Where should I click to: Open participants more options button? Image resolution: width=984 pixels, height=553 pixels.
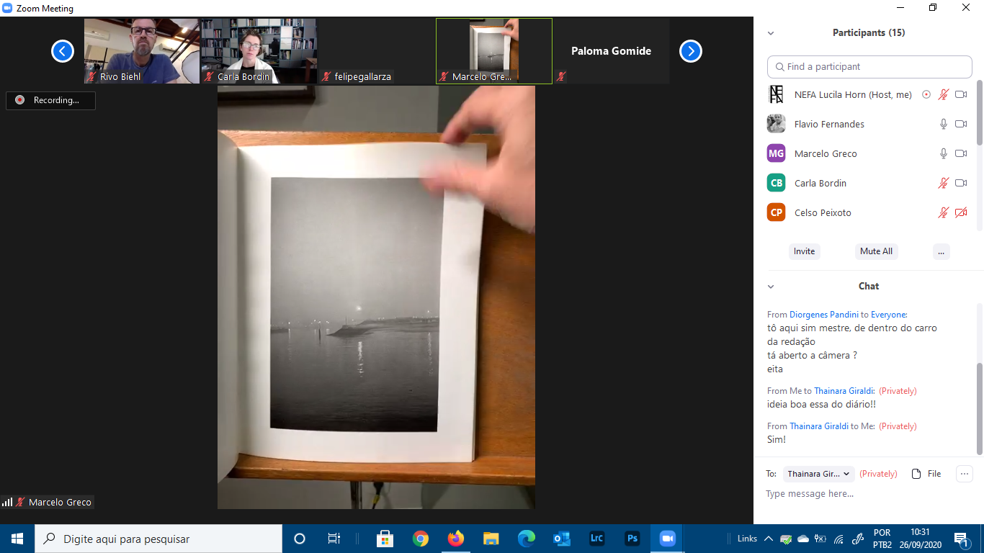(x=941, y=252)
